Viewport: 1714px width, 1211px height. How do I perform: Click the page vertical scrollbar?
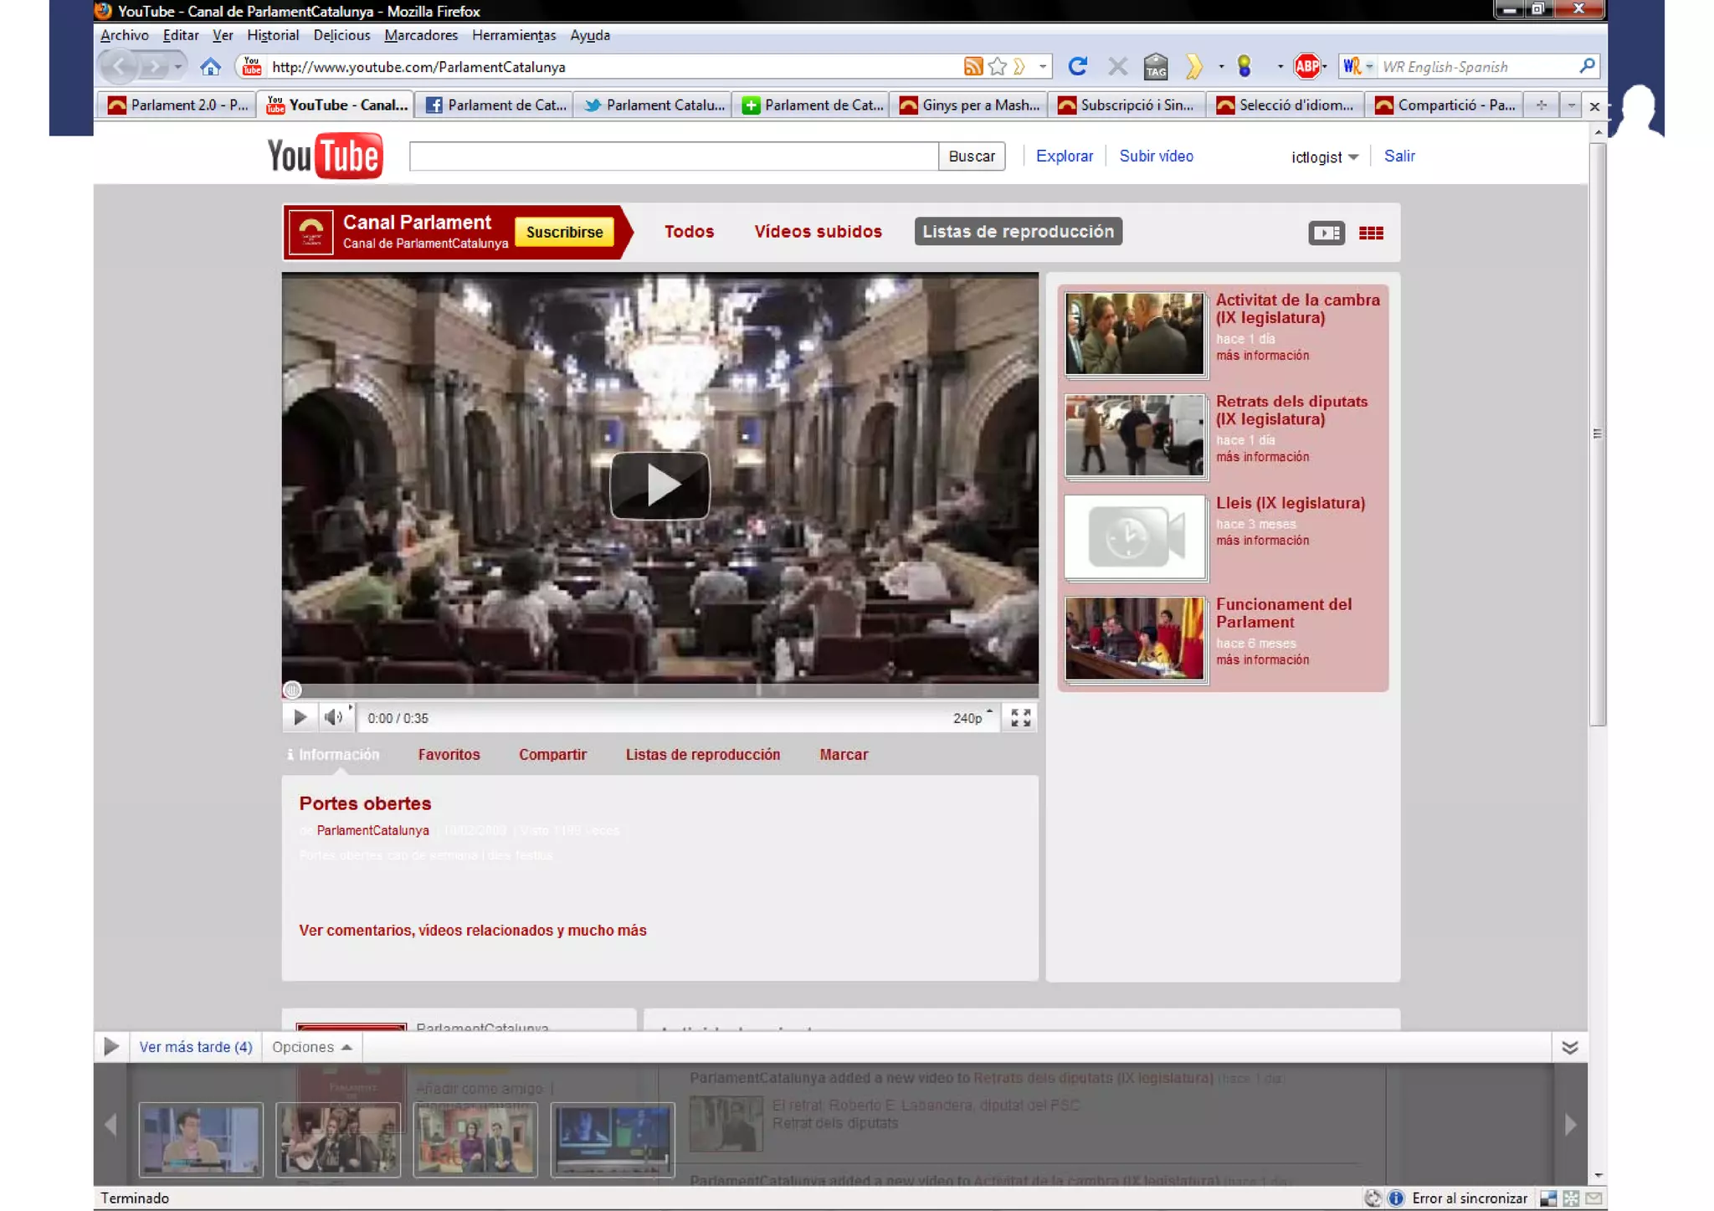point(1598,435)
